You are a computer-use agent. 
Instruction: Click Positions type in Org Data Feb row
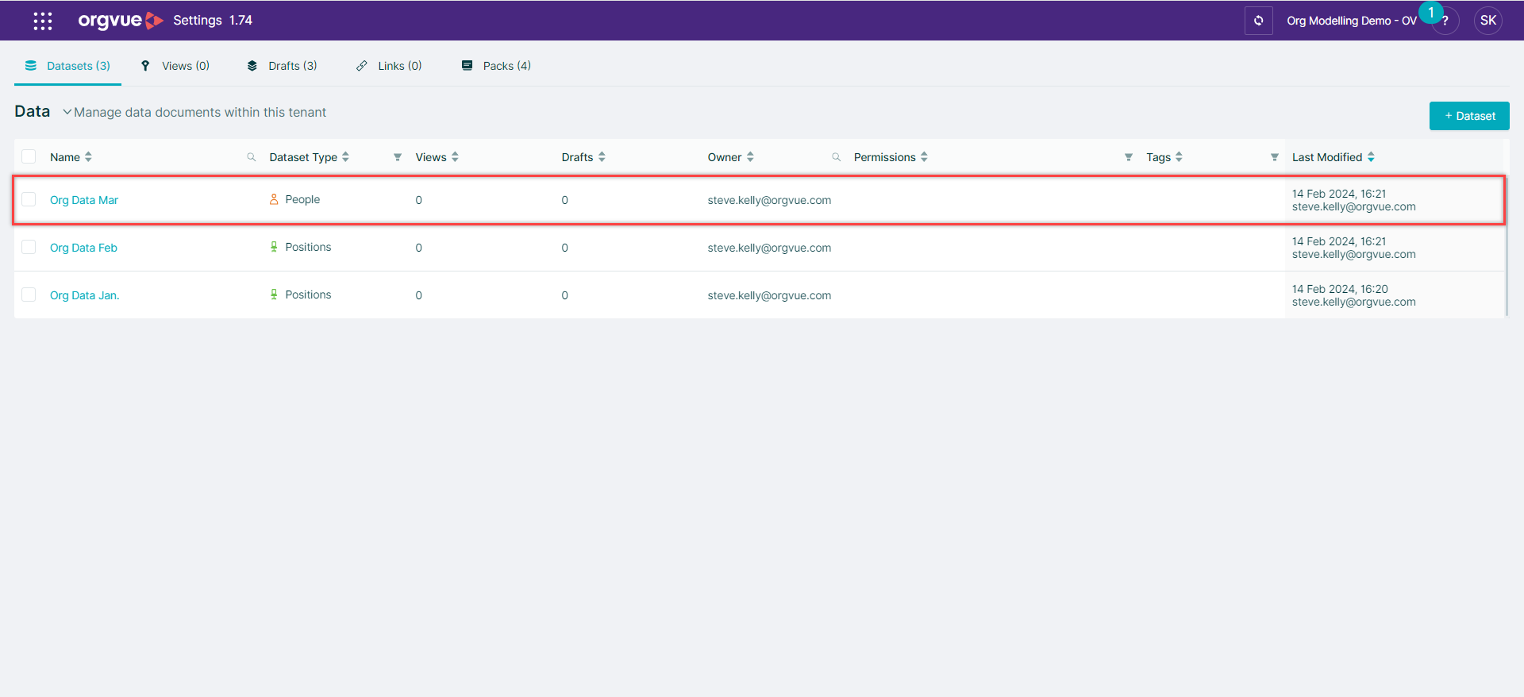[x=308, y=247]
